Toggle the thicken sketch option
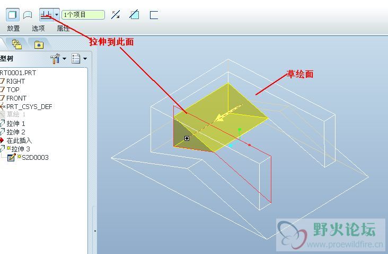The width and height of the screenshot is (388, 254). click(154, 15)
